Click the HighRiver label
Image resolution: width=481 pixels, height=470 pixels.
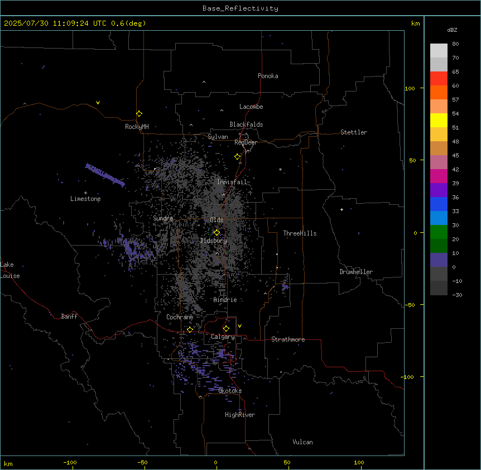(x=240, y=415)
